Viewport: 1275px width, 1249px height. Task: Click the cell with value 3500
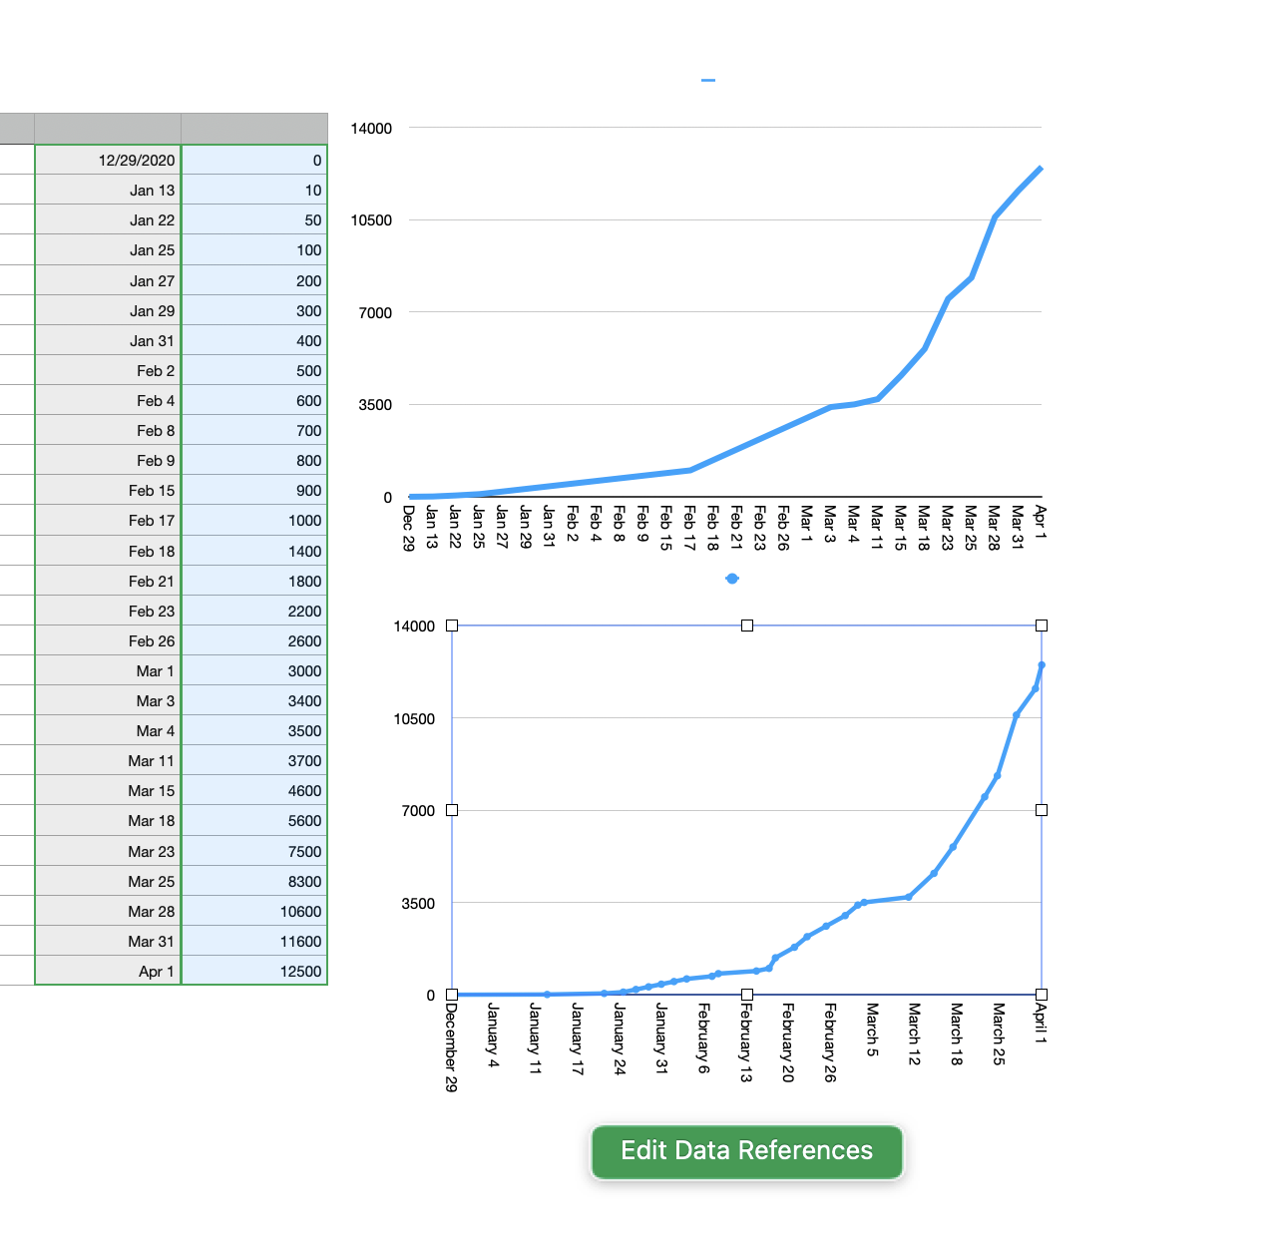(x=254, y=730)
